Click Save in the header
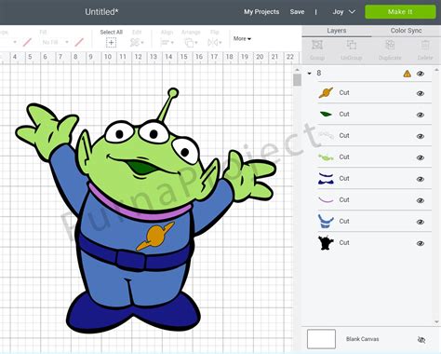 point(297,12)
